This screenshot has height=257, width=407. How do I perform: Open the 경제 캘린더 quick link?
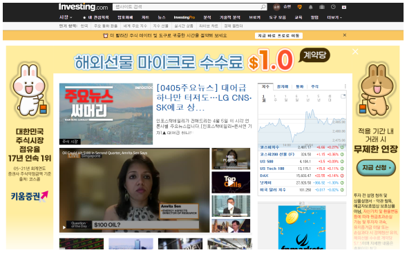[x=234, y=26]
